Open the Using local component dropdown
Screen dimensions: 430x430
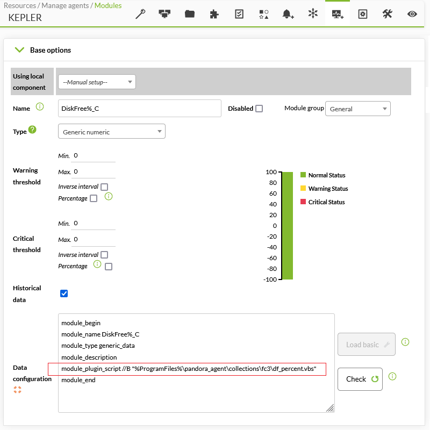click(x=97, y=82)
